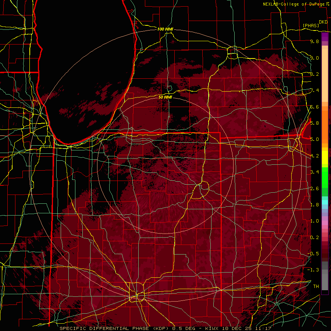The width and height of the screenshot is (331, 331).
Task: Select the 1.8 value on color scale
Action: coord(314,205)
